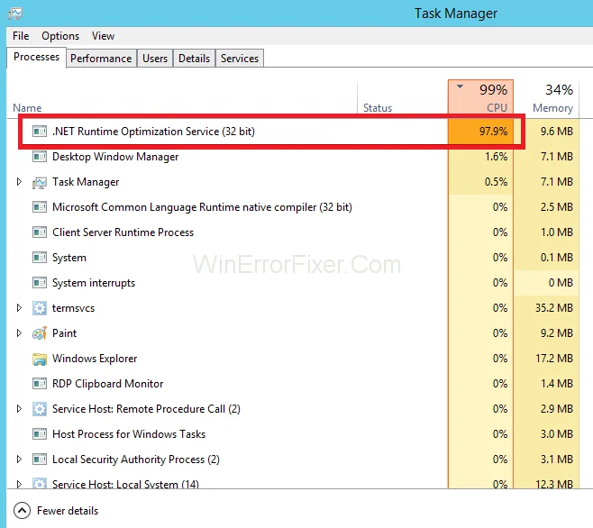
Task: Click the 9.2 MB memory cell for Paint
Action: (x=547, y=333)
